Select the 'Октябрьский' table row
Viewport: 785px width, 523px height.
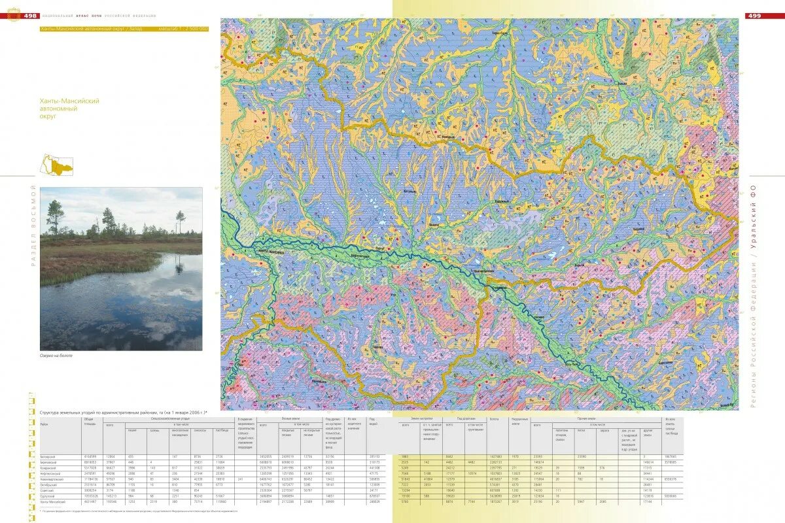pyautogui.click(x=362, y=486)
